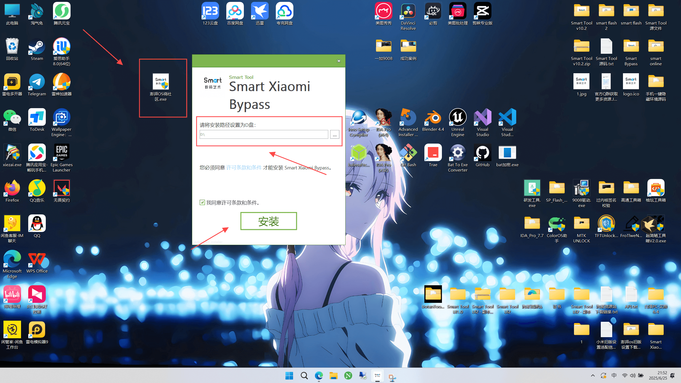Click the browse '...' button beside path field
The width and height of the screenshot is (681, 383).
tap(334, 135)
